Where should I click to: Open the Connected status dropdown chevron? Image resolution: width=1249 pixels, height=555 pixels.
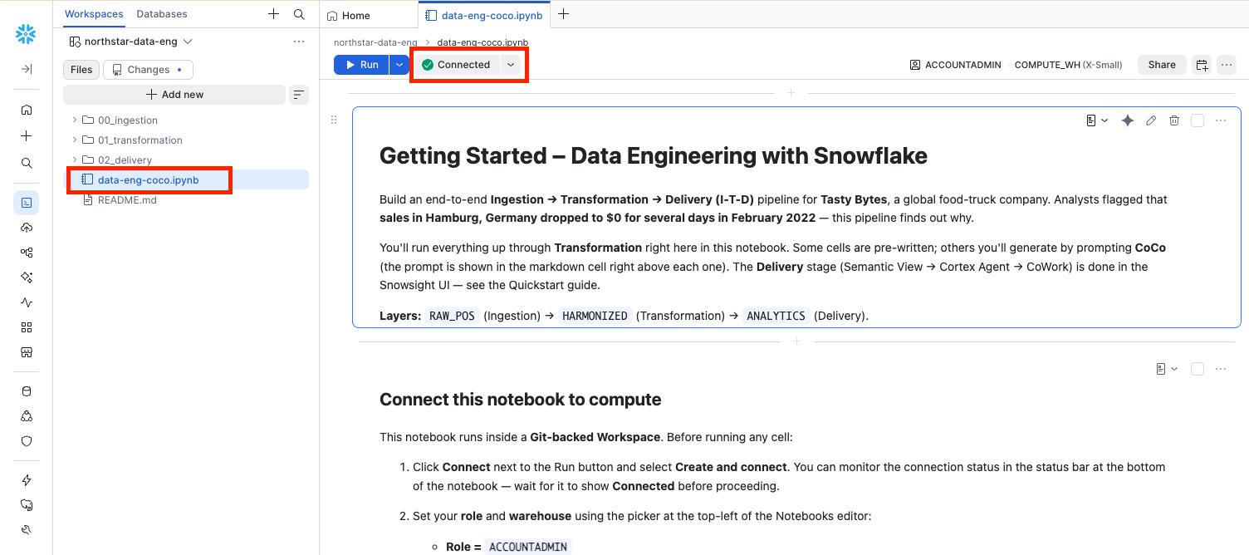tap(511, 65)
